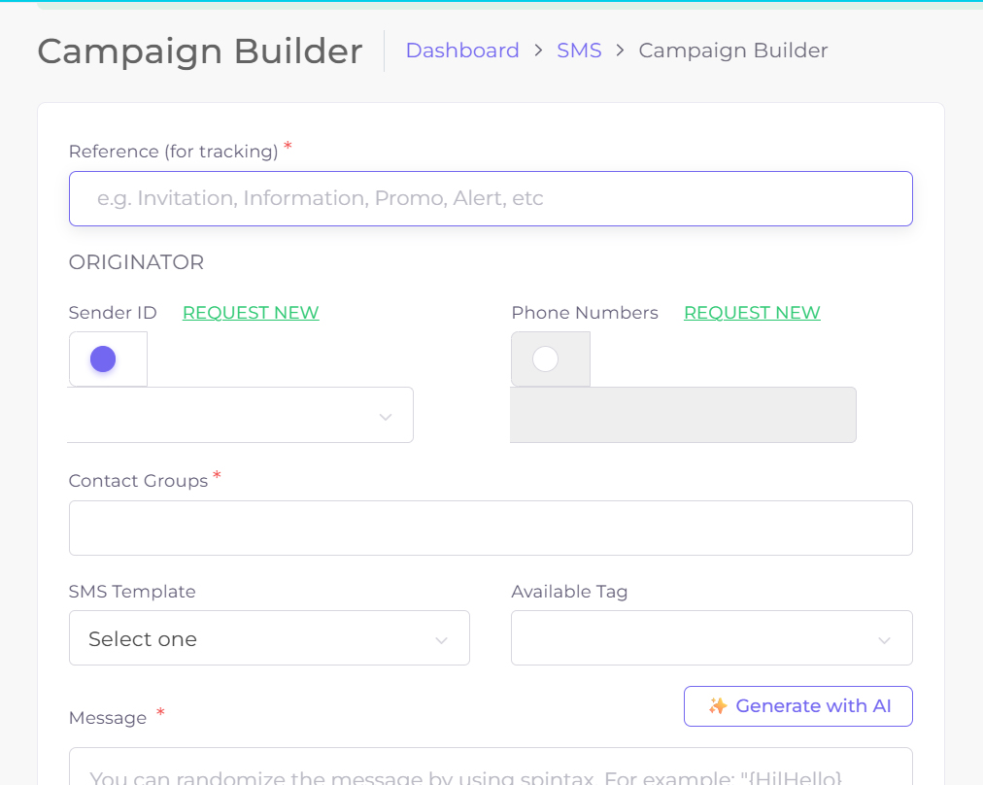Screen dimensions: 983x785
Task: Click the Campaign Builder page heading
Action: coord(200,51)
